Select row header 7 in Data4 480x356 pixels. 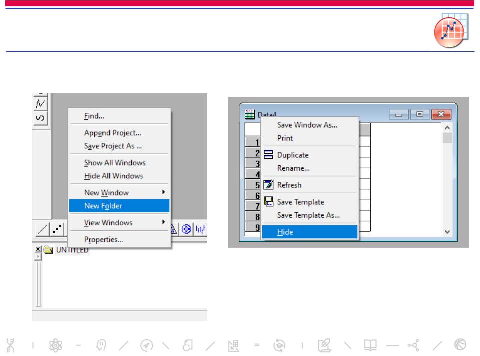(253, 206)
